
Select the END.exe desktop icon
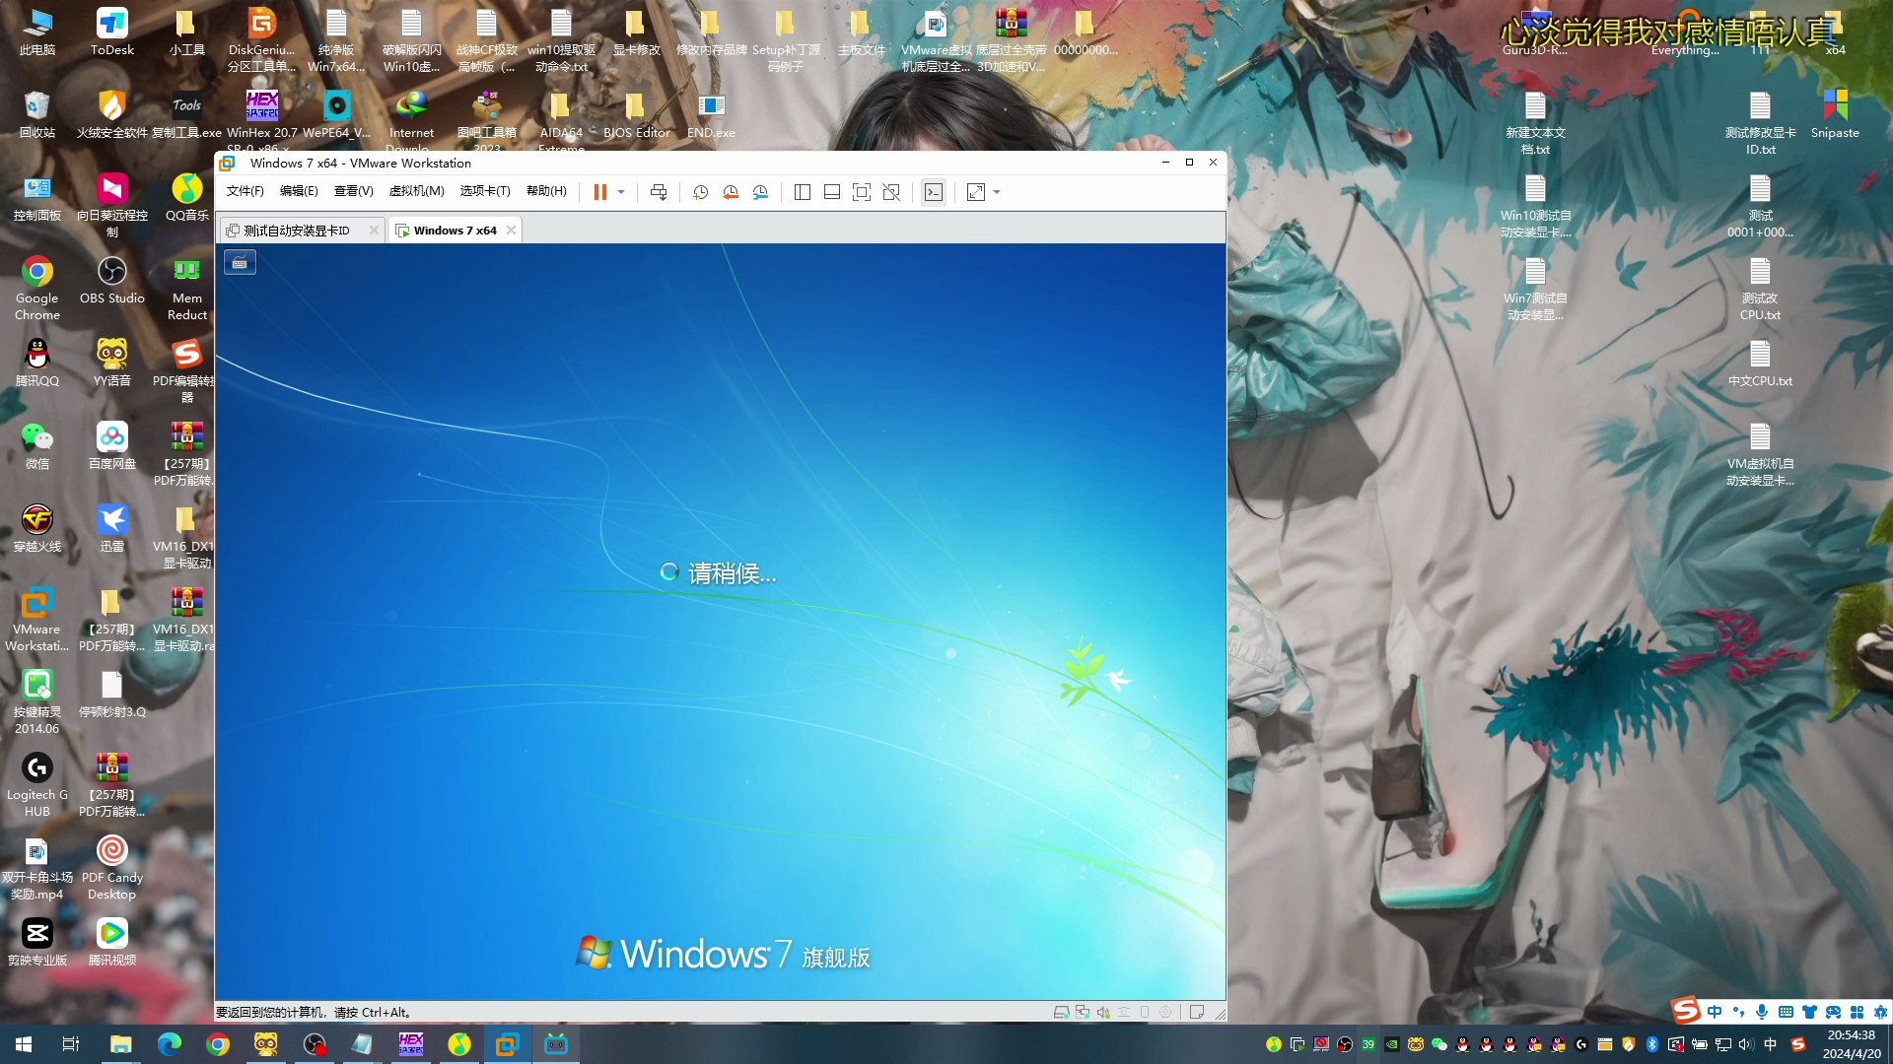coord(711,115)
